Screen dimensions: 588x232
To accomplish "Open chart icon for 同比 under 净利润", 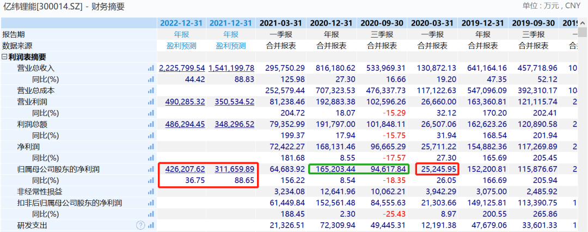I will (151, 158).
